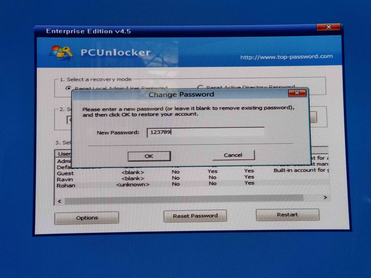Close the Change Password dialog

point(297,93)
